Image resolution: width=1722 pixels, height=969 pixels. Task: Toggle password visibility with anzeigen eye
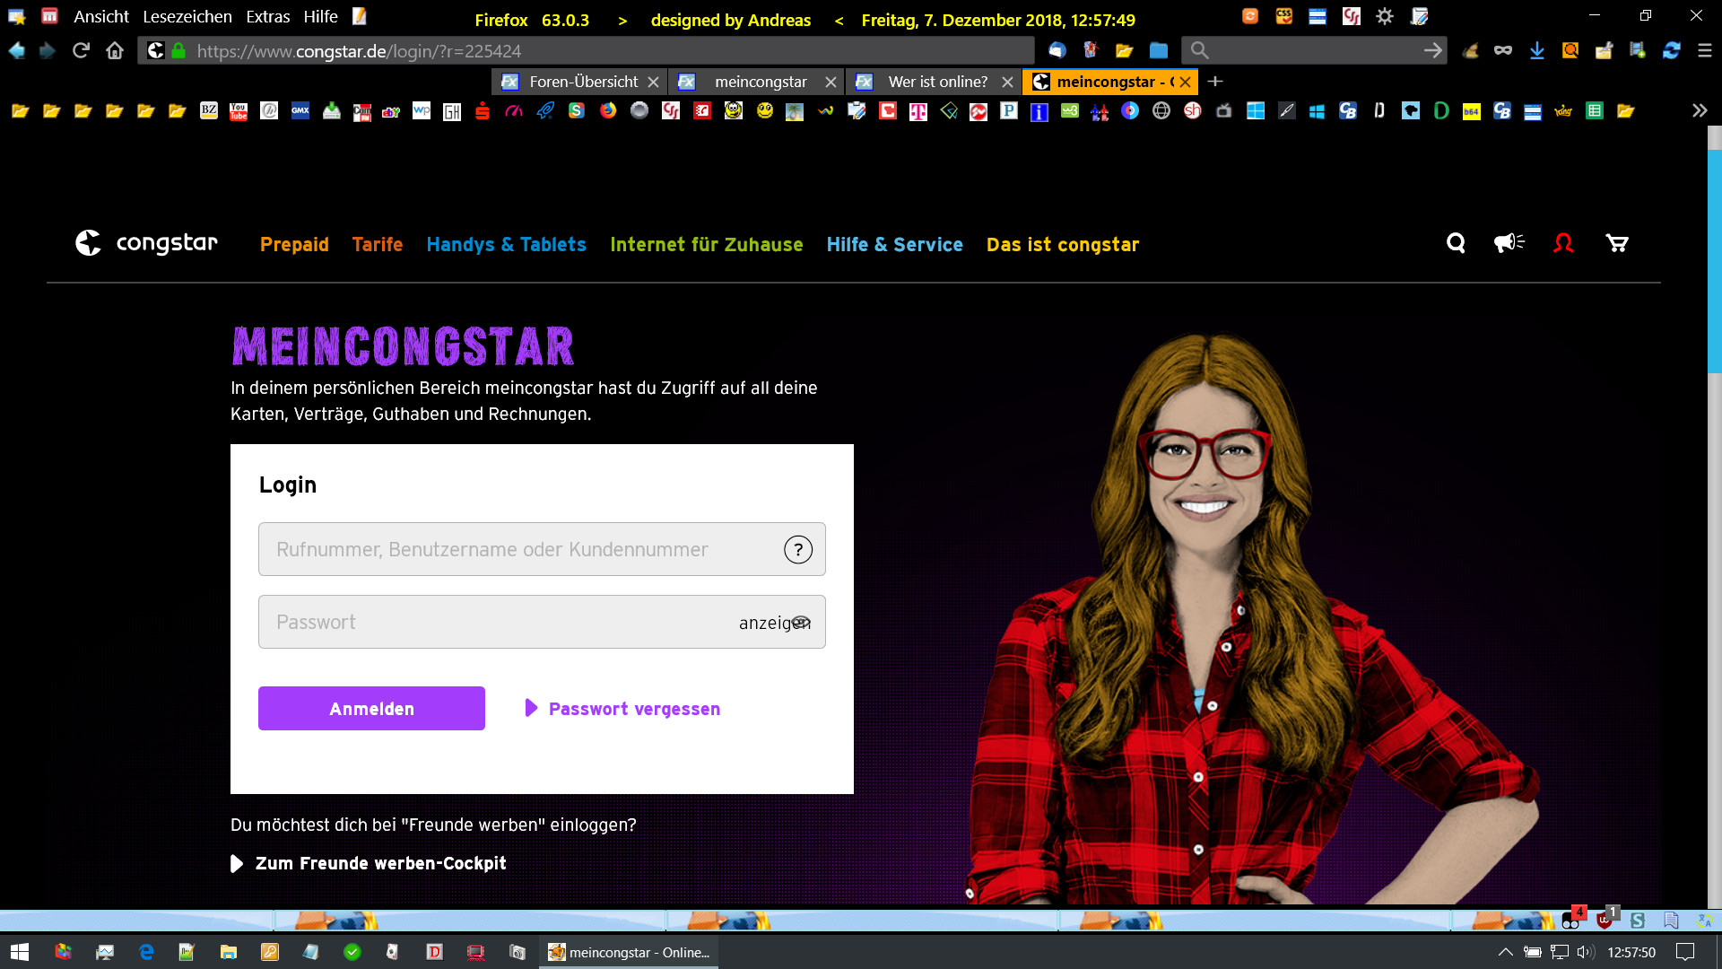click(x=775, y=623)
